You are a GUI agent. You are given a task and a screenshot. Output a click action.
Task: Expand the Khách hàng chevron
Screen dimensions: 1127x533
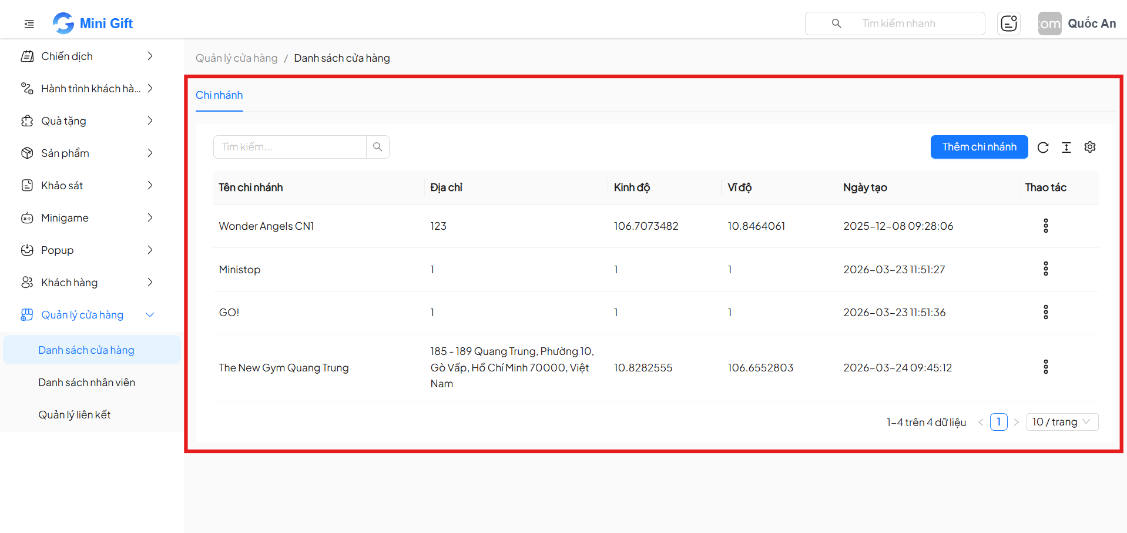(x=150, y=283)
